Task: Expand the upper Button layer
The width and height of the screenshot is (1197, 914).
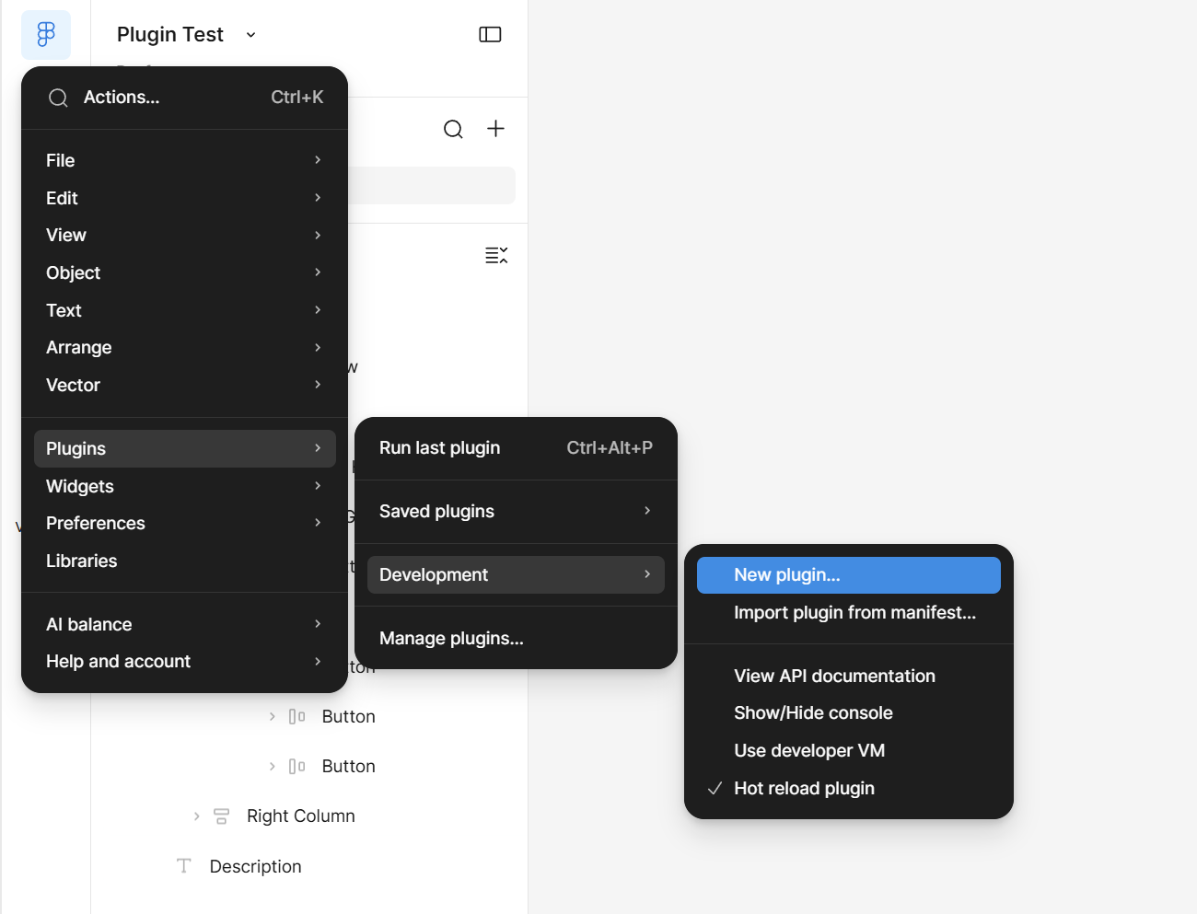Action: tap(272, 716)
